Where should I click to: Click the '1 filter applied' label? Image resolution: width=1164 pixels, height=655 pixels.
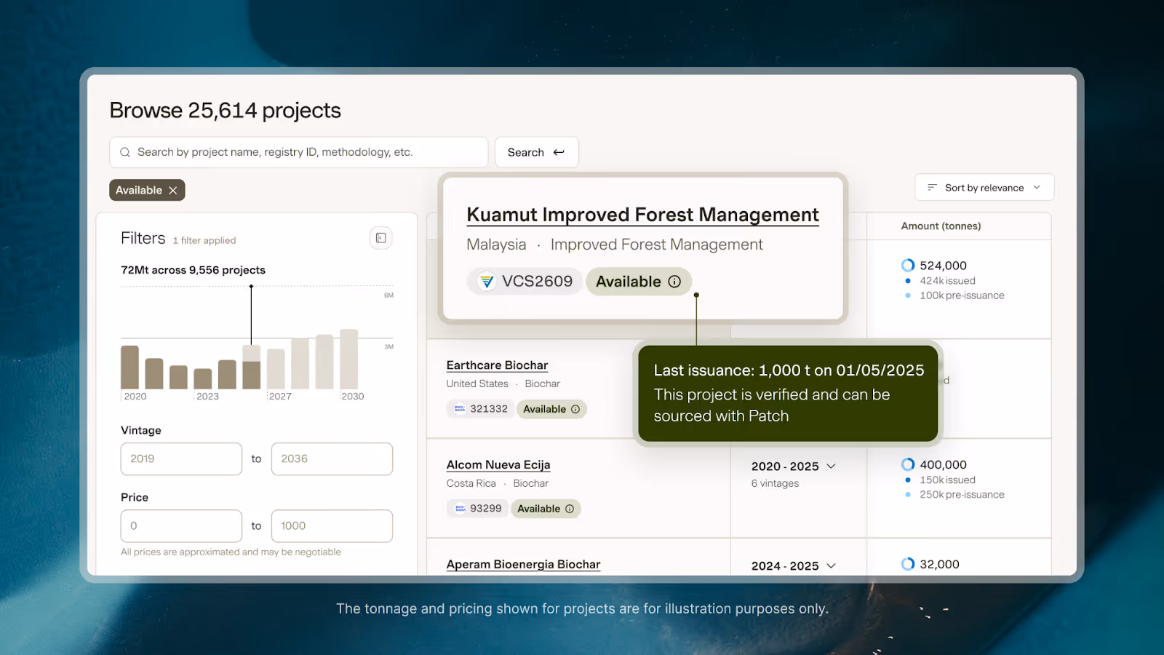click(x=204, y=241)
